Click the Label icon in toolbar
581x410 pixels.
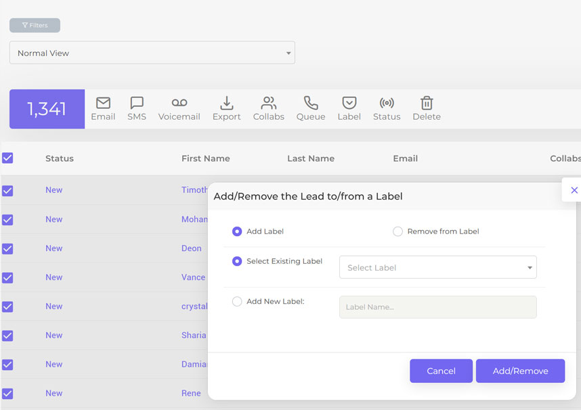349,103
